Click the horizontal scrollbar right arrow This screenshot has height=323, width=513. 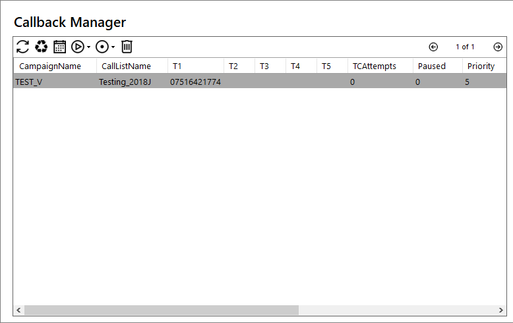click(501, 310)
